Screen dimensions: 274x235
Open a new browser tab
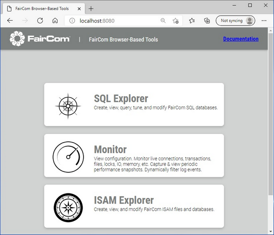(91, 9)
